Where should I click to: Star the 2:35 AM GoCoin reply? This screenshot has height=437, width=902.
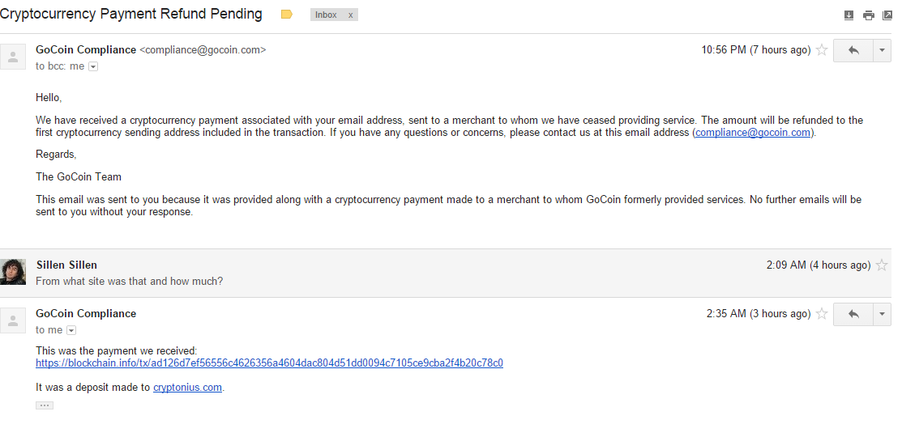pos(822,313)
